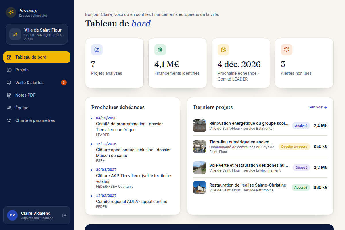Click the Analysé status badge
Image resolution: width=345 pixels, height=230 pixels.
301,126
